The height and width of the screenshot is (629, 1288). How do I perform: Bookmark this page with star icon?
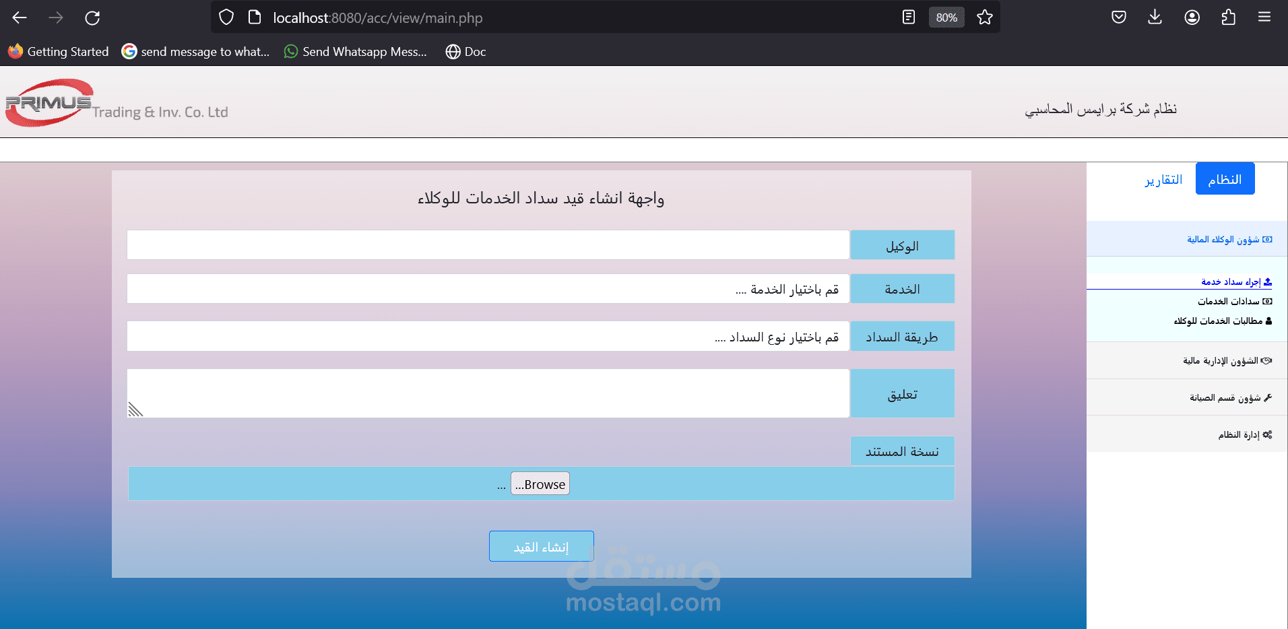985,18
